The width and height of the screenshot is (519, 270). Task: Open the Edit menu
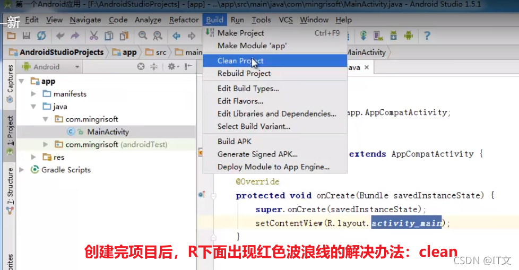click(x=32, y=20)
